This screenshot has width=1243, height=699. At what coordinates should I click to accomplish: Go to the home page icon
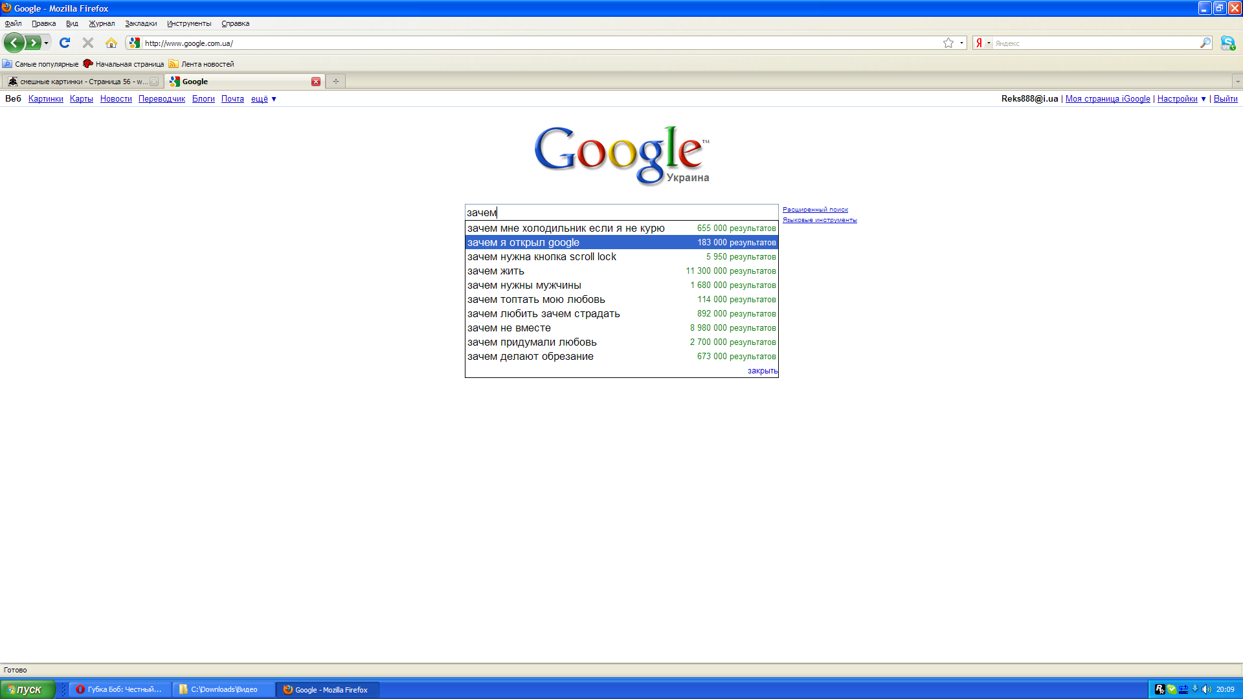click(x=111, y=43)
